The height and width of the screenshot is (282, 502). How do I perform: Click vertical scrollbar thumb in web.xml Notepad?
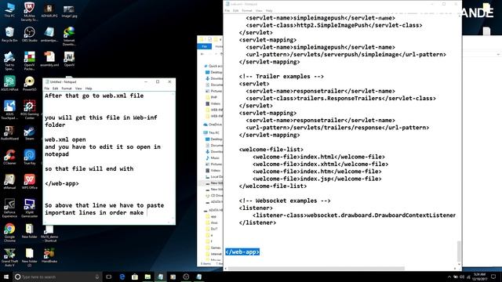pos(459,251)
